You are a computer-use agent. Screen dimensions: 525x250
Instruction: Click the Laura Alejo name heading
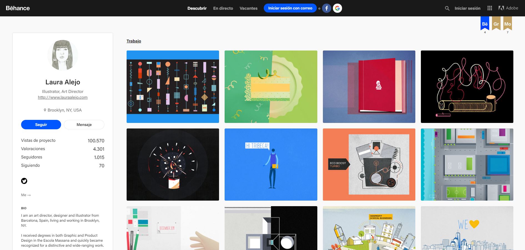(63, 82)
